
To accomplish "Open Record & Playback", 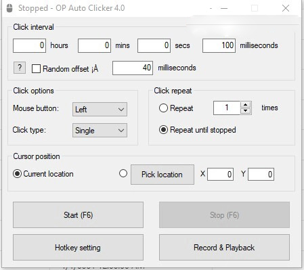I will [x=224, y=247].
